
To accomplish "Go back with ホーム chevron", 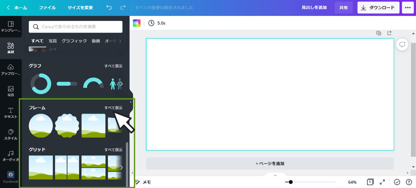I will (x=17, y=7).
